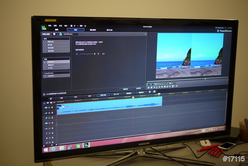Click the plus button beside the enhancement slider

click(x=98, y=54)
